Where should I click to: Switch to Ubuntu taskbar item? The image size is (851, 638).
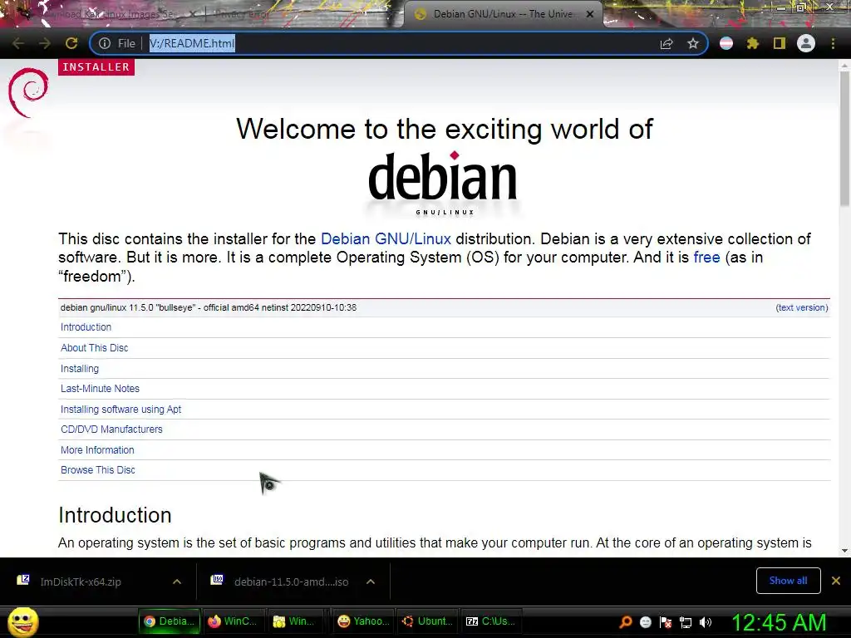(x=427, y=621)
